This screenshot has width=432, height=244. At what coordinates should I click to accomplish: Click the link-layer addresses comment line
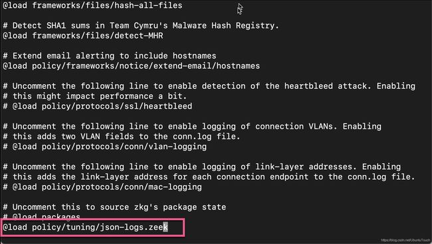pyautogui.click(x=201, y=167)
